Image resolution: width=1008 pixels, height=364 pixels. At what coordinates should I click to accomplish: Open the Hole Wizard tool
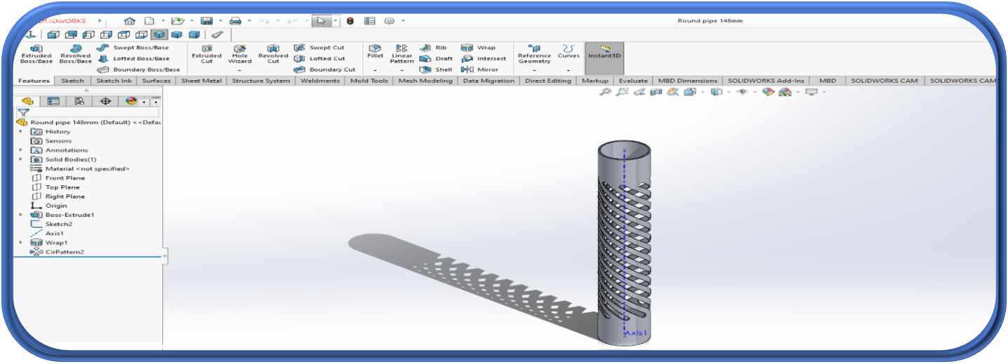click(240, 54)
